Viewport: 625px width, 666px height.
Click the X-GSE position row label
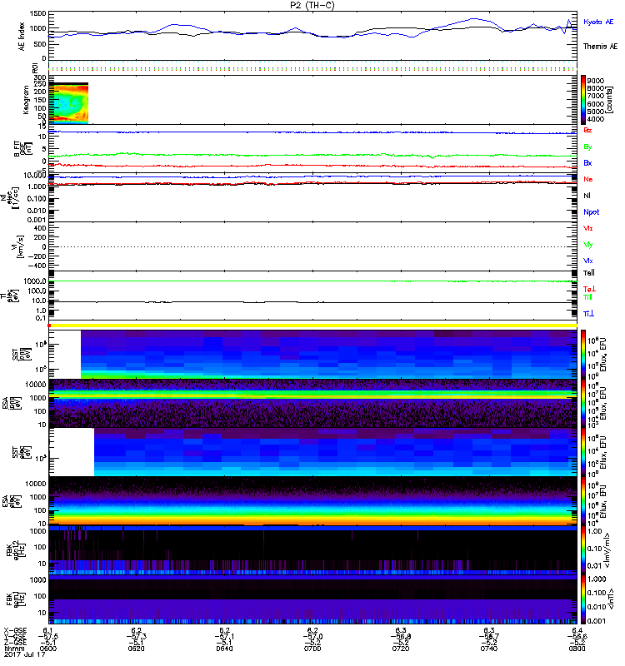point(15,630)
